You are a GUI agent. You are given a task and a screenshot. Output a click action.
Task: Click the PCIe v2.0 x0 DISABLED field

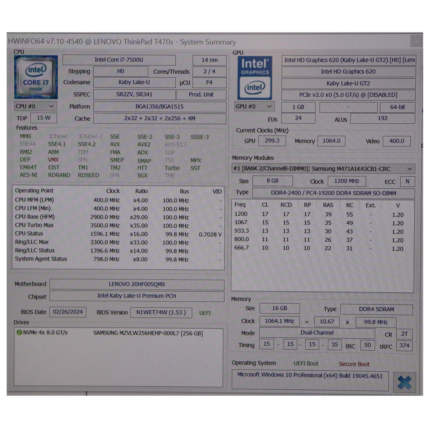pos(348,95)
